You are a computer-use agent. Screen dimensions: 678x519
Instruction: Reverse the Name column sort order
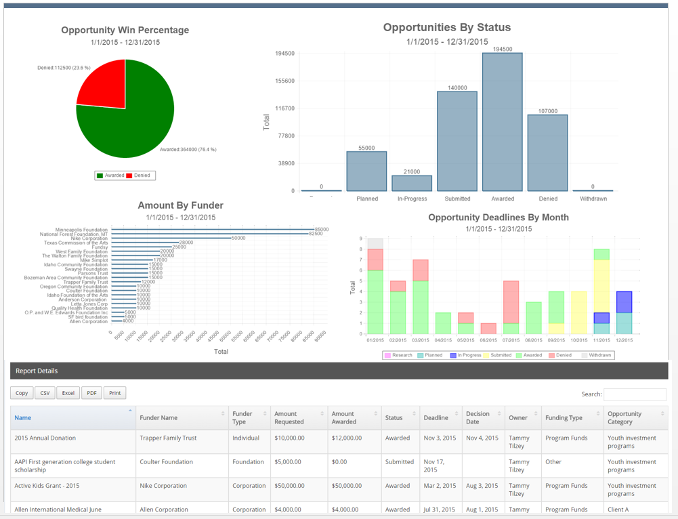pos(130,411)
